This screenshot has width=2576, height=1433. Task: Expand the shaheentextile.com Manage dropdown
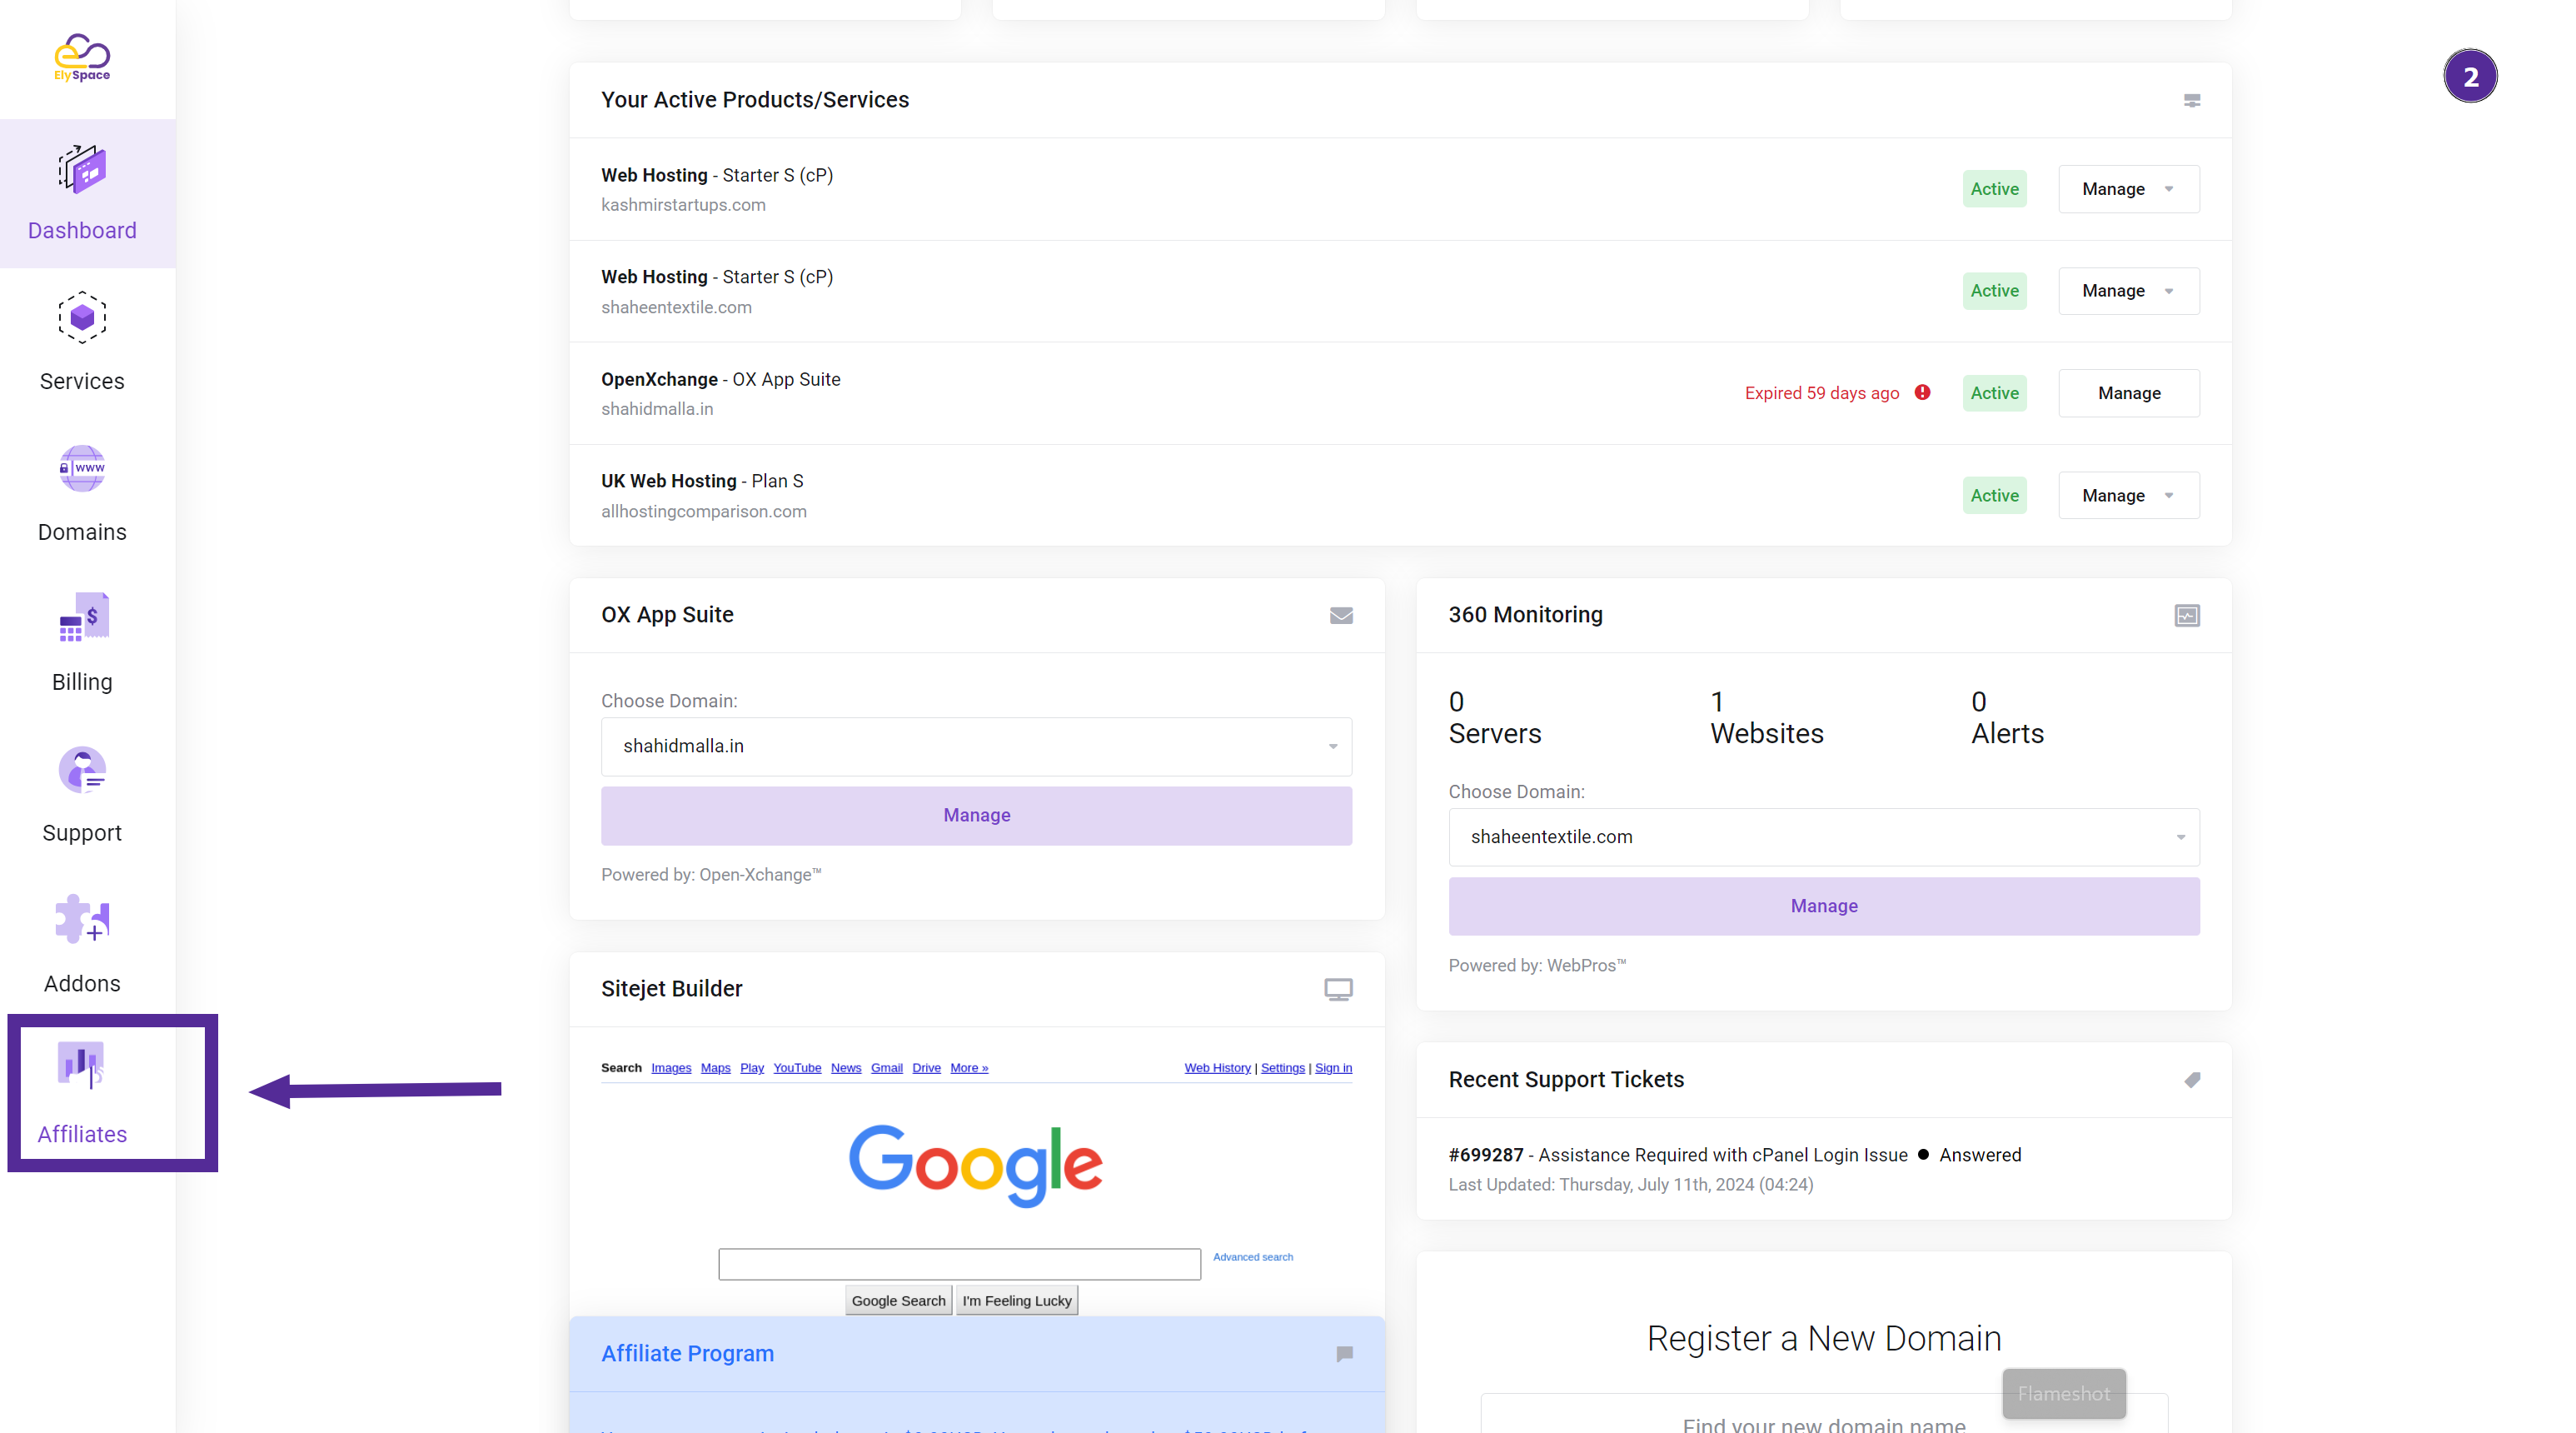point(2170,289)
